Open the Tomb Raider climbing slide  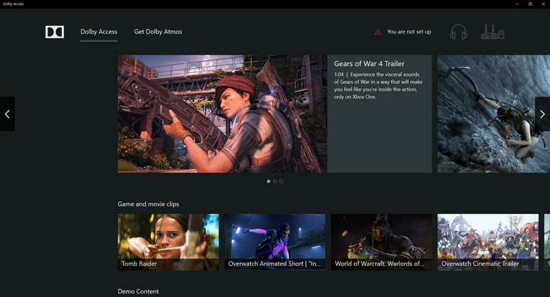(x=494, y=114)
